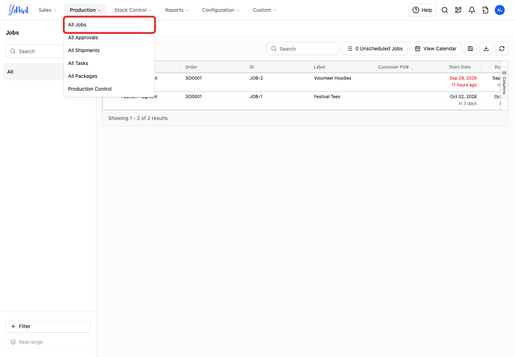The width and height of the screenshot is (514, 357).
Task: Click the download export icon button
Action: pyautogui.click(x=486, y=49)
